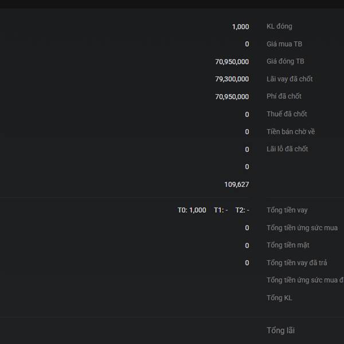Click the T2 quantity entry
Screen dimensions: 344x344
coord(242,210)
